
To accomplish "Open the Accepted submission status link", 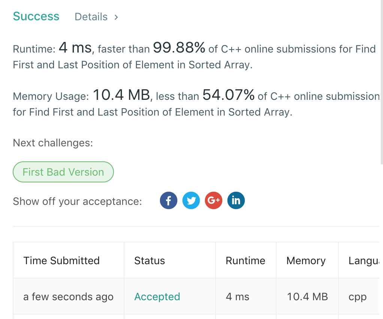I will click(157, 297).
